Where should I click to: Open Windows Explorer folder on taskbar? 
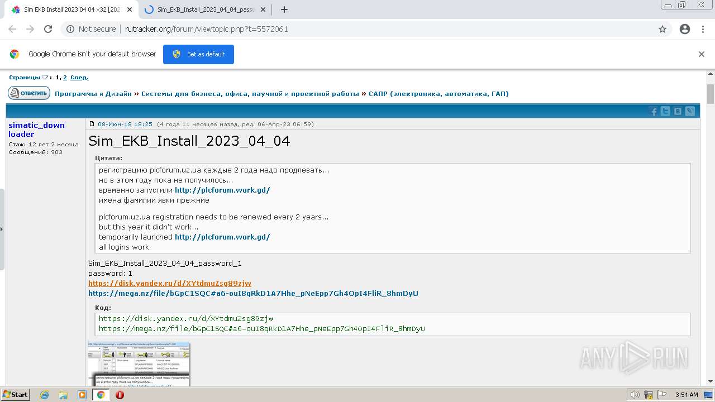63,395
